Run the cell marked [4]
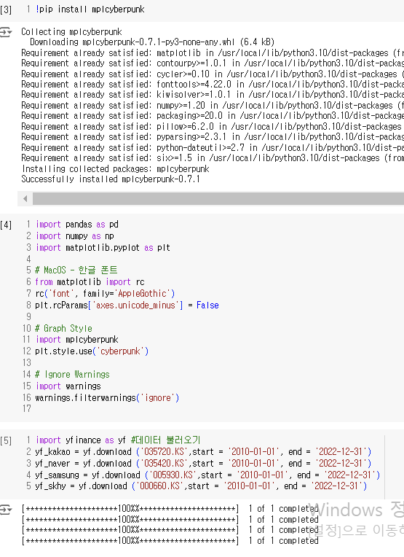The height and width of the screenshot is (557, 404). (6, 225)
